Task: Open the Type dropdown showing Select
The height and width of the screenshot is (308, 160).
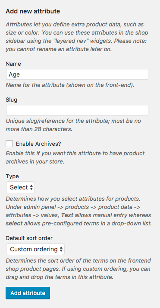Action: (20, 187)
